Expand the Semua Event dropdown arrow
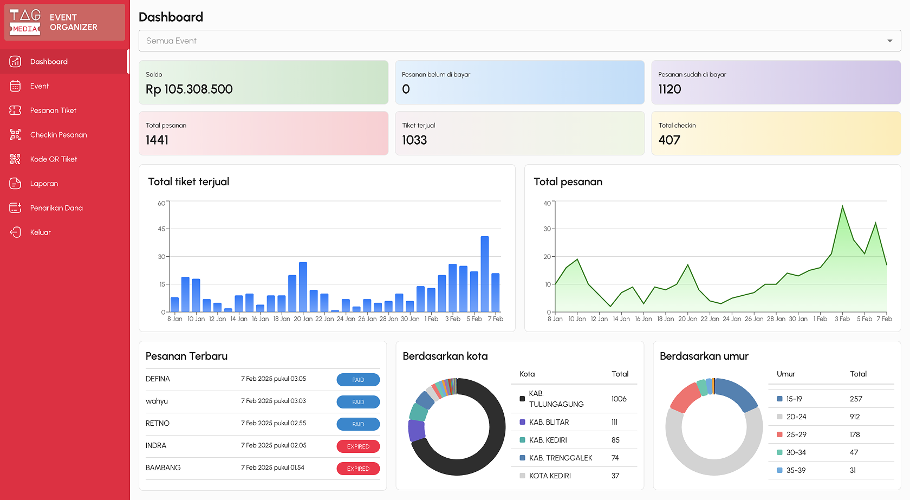 (889, 41)
